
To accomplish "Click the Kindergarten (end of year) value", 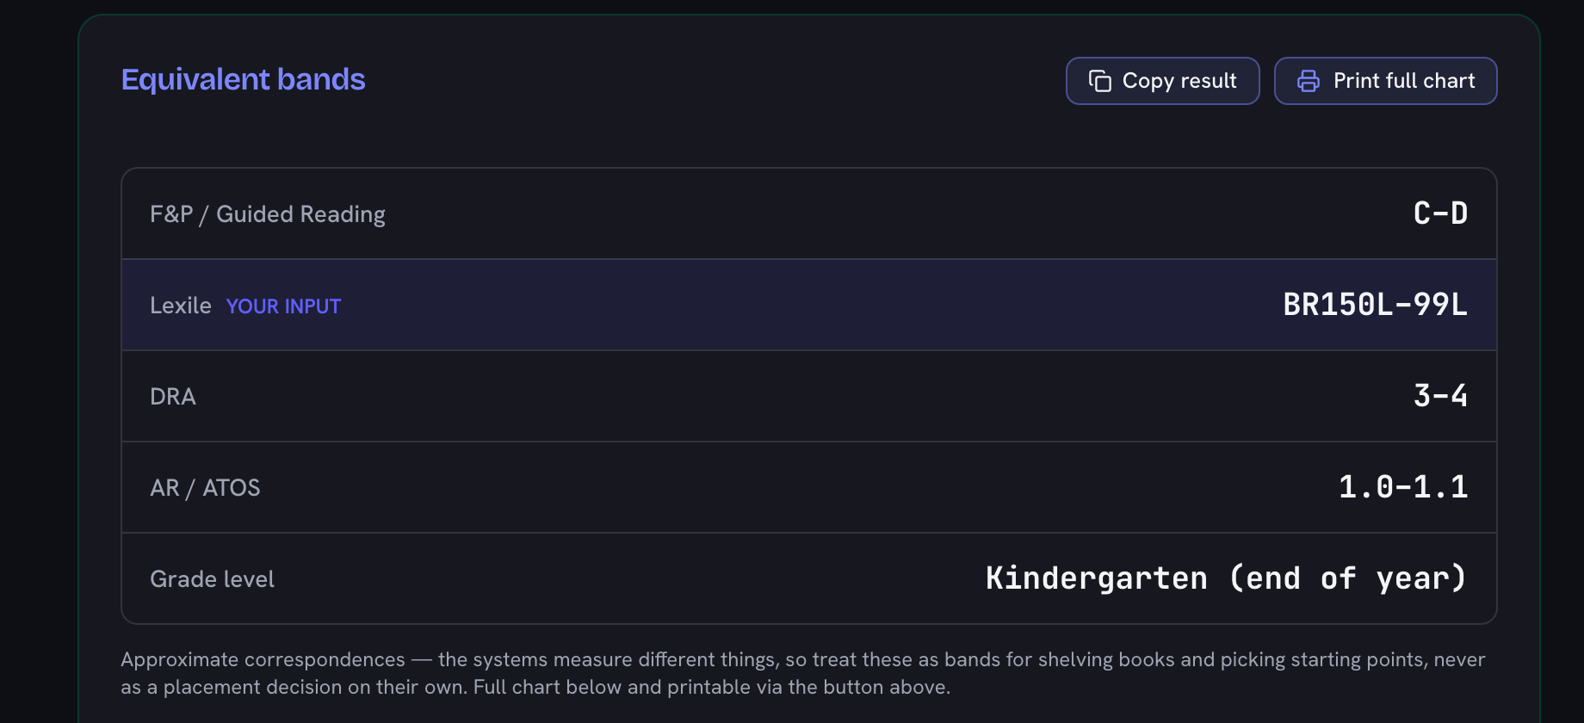I will [1227, 578].
